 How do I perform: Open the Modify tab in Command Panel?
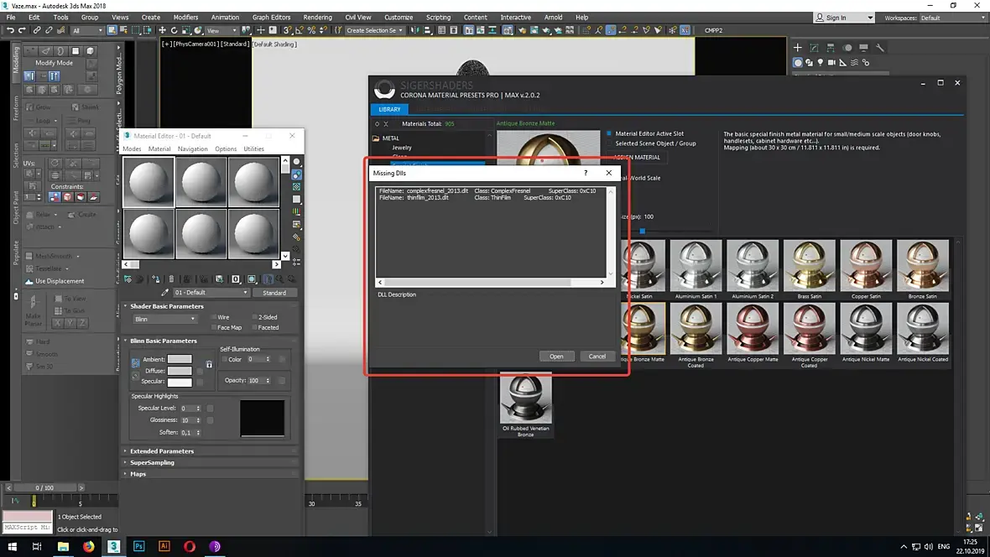point(815,47)
